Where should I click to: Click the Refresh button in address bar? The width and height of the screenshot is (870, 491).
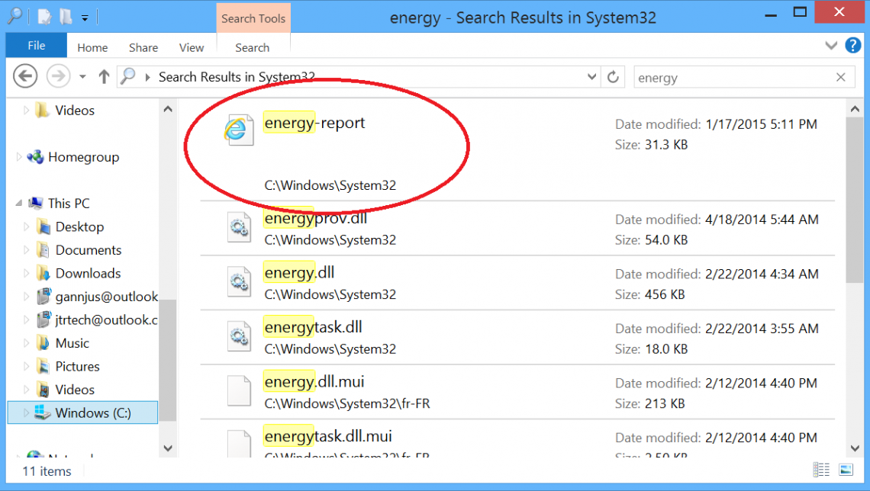(613, 77)
